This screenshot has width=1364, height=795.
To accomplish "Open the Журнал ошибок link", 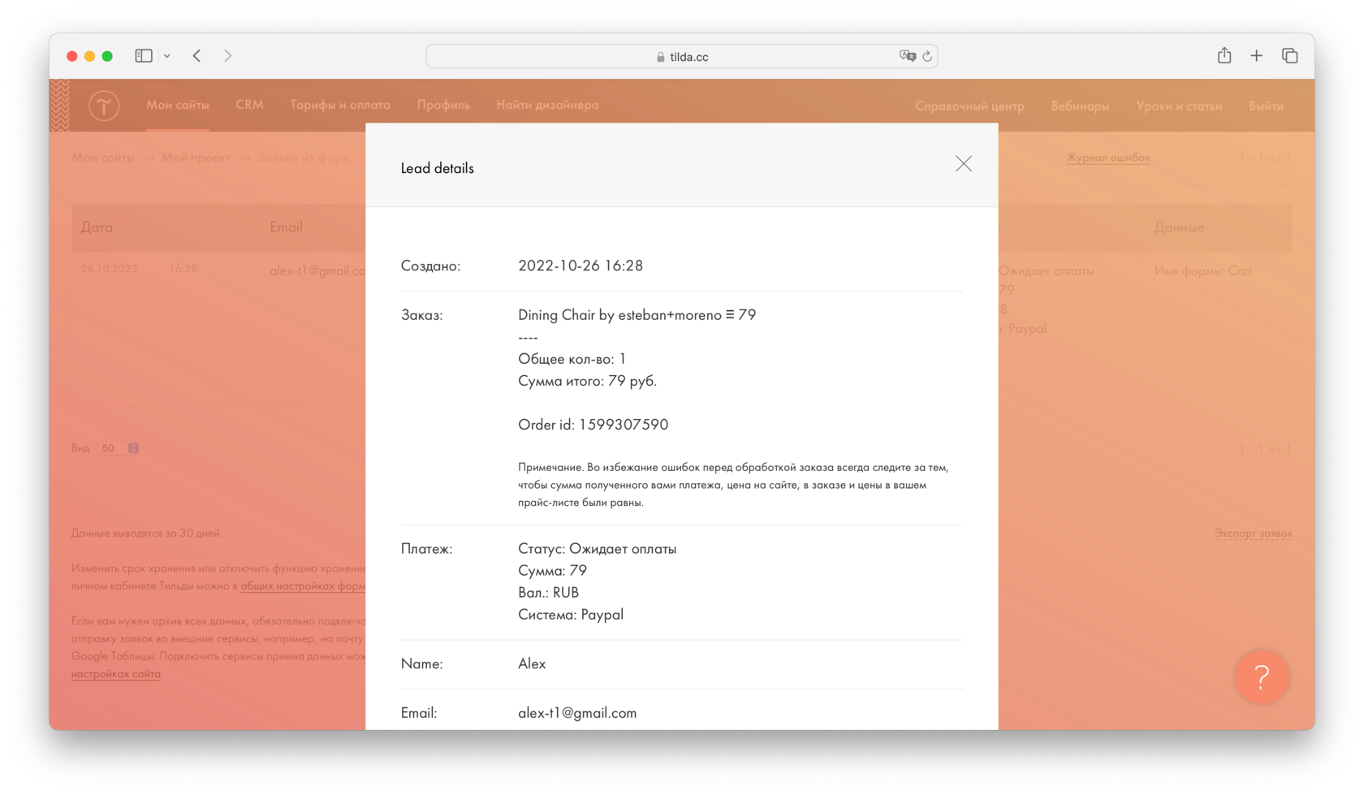I will click(1108, 158).
